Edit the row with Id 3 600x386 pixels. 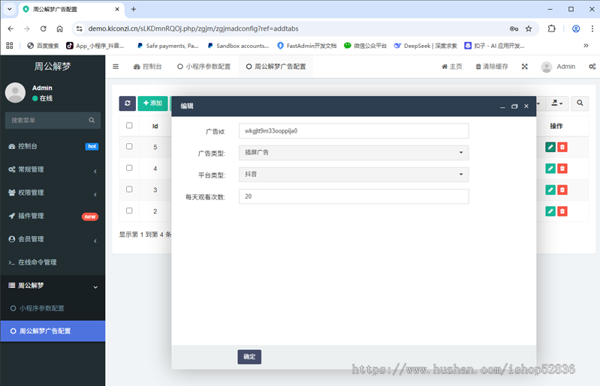[x=550, y=190]
